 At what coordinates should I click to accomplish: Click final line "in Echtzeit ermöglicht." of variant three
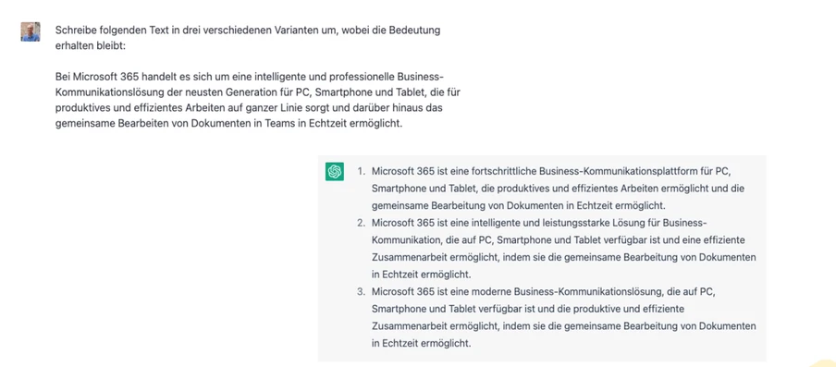point(421,344)
